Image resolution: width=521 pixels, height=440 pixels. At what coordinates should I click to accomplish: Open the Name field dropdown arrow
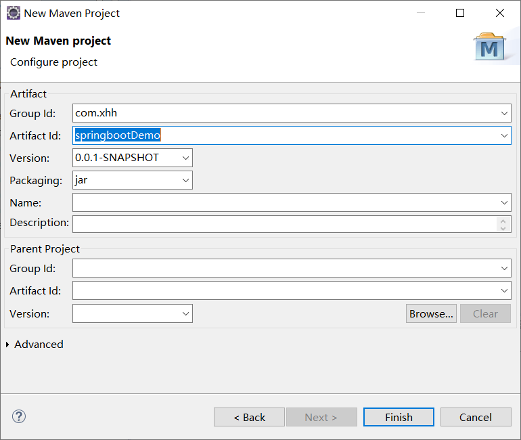[x=504, y=202]
